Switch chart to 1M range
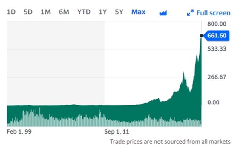 pos(45,12)
